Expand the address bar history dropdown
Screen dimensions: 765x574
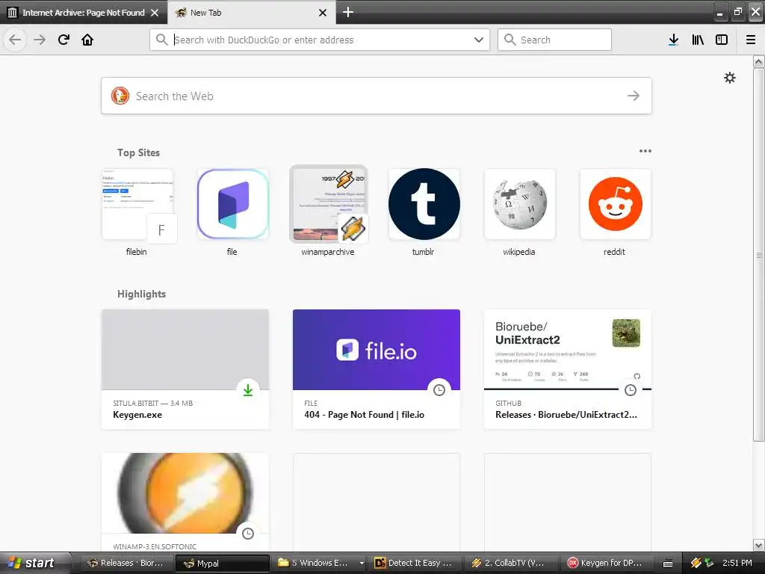click(x=479, y=40)
